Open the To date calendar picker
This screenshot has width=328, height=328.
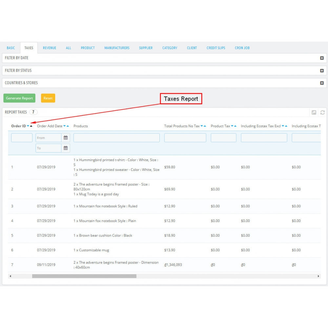[x=66, y=148]
